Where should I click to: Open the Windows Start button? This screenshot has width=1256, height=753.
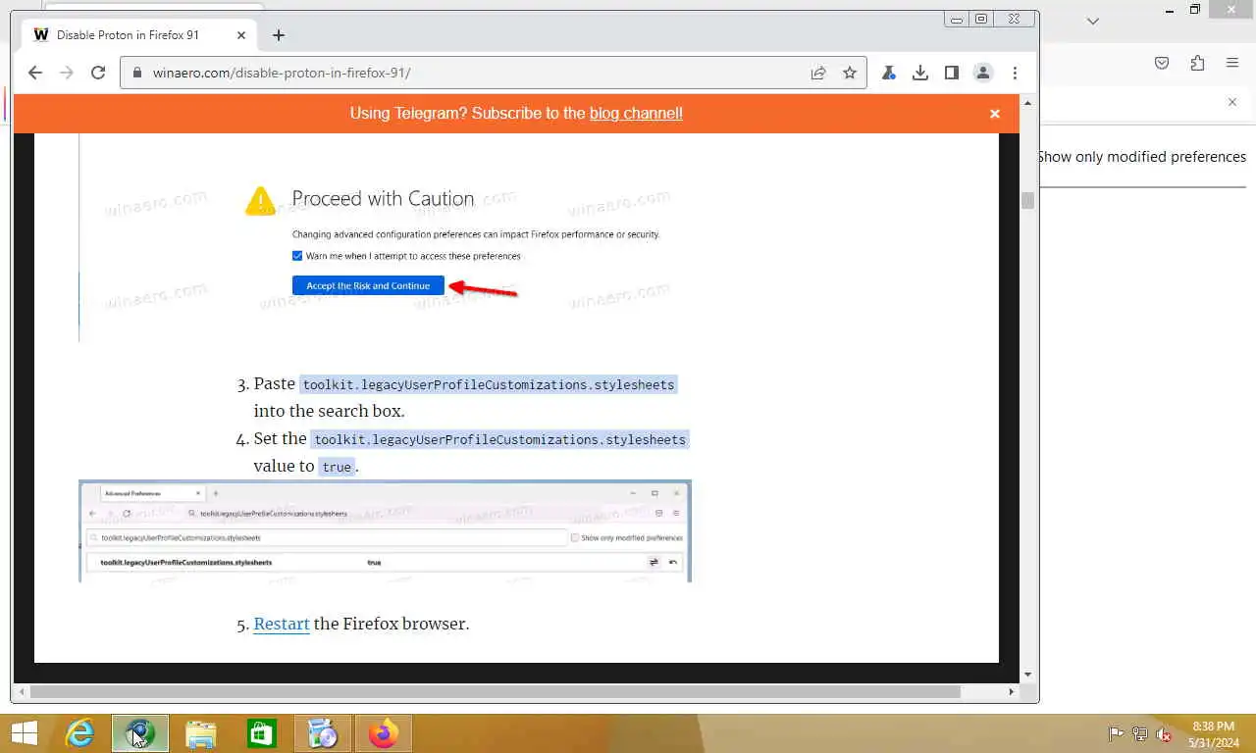pyautogui.click(x=25, y=733)
